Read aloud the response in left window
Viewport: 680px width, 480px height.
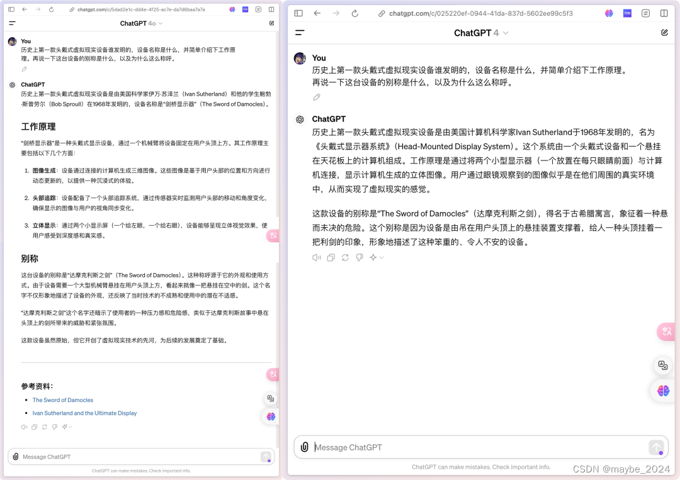tap(25, 427)
